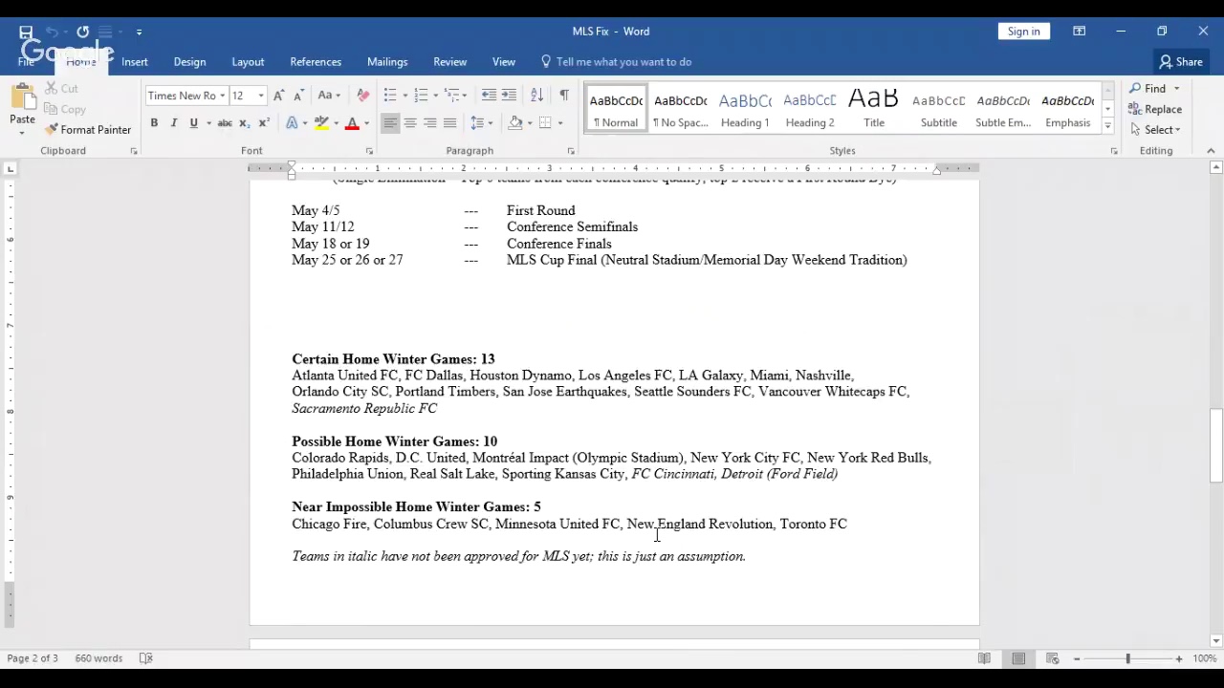
Task: Save the document from Quick Access Toolbar
Action: (26, 32)
